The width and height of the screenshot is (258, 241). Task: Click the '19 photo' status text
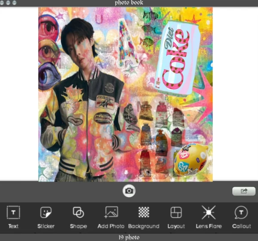129,238
